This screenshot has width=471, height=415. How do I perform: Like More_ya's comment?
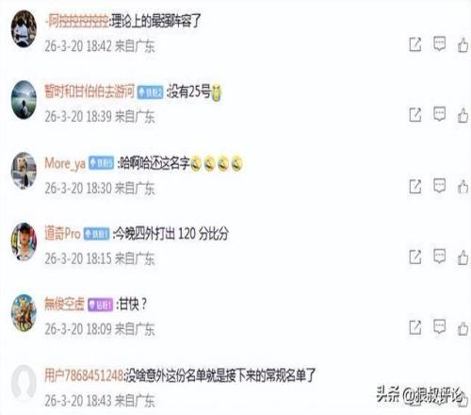coord(463,187)
